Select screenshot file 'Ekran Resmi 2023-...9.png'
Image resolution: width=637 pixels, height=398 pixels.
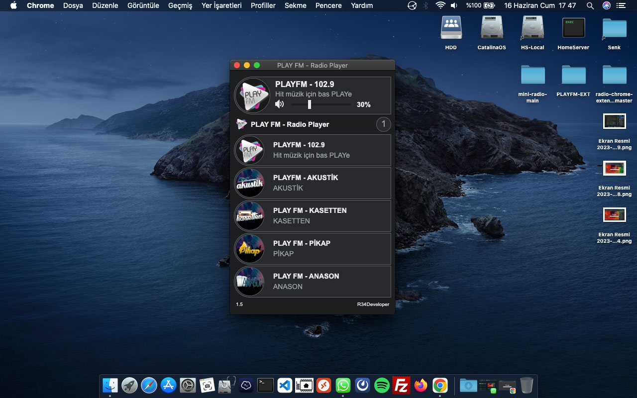[614, 121]
